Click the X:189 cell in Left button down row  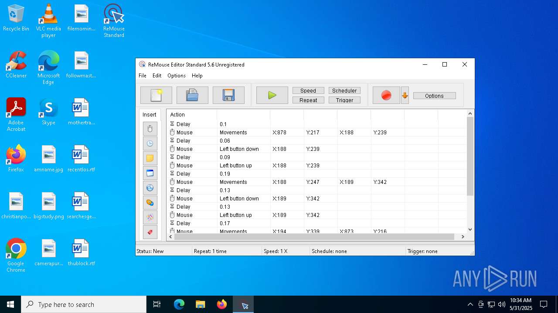[287, 199]
